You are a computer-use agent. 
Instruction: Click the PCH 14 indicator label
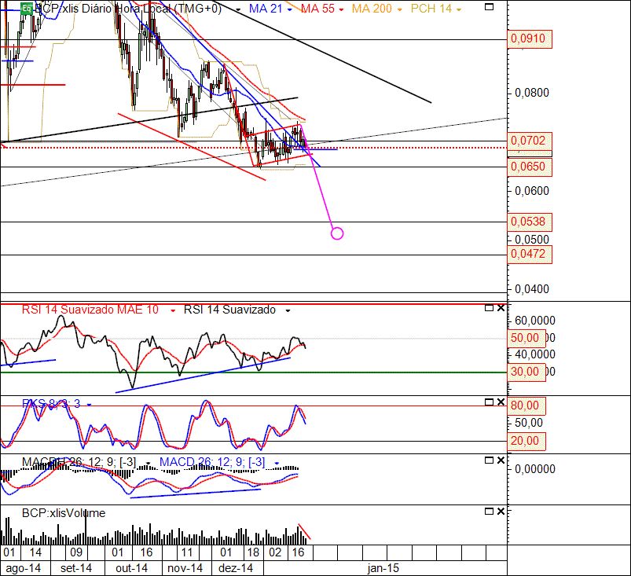pos(431,9)
